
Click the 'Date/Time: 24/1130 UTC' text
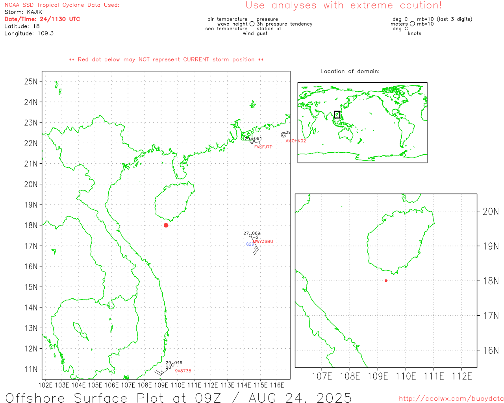[x=42, y=19]
